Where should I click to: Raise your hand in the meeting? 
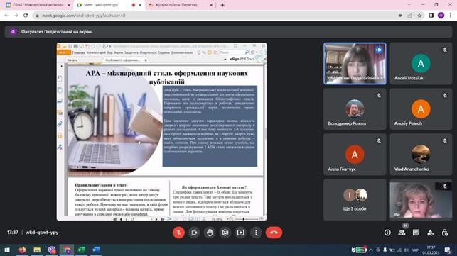(x=210, y=233)
